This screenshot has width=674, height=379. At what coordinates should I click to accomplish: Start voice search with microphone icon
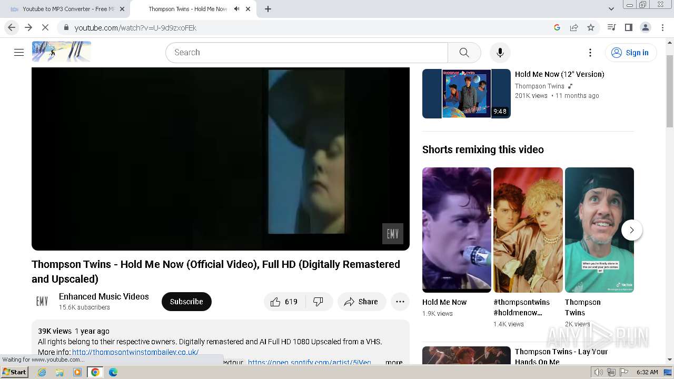(x=500, y=52)
